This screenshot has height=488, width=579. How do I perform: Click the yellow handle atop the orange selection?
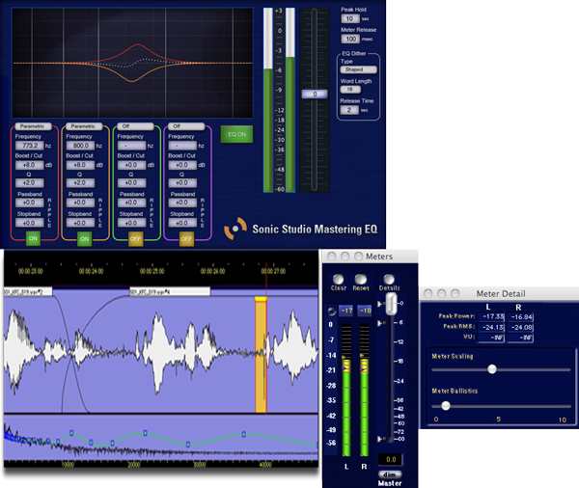pyautogui.click(x=261, y=299)
